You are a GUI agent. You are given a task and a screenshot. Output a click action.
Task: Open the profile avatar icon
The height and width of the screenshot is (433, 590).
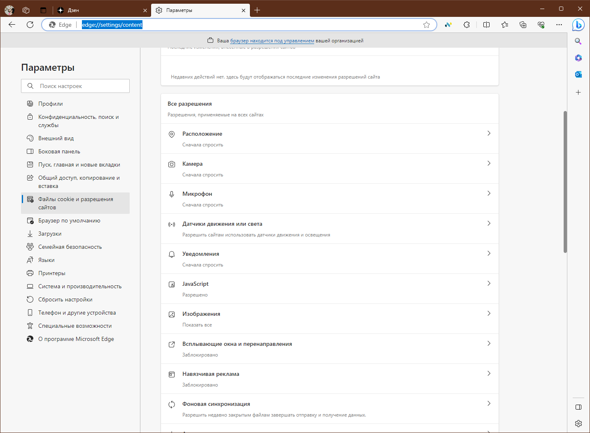pyautogui.click(x=9, y=10)
